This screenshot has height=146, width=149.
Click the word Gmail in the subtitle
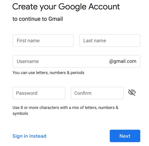coord(55,19)
